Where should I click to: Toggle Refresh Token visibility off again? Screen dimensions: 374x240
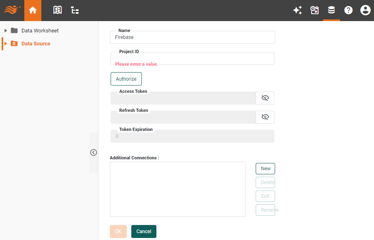click(265, 117)
